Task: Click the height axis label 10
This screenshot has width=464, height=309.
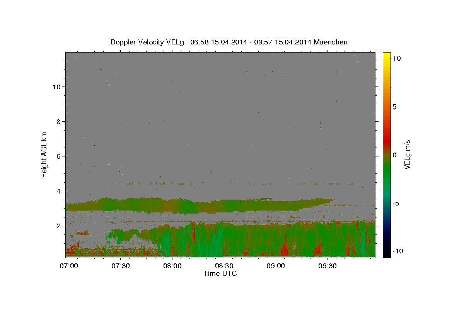Action: 57,87
